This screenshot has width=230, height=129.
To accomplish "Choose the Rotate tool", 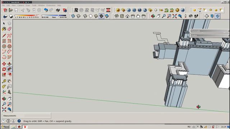I will (x=4, y=69).
